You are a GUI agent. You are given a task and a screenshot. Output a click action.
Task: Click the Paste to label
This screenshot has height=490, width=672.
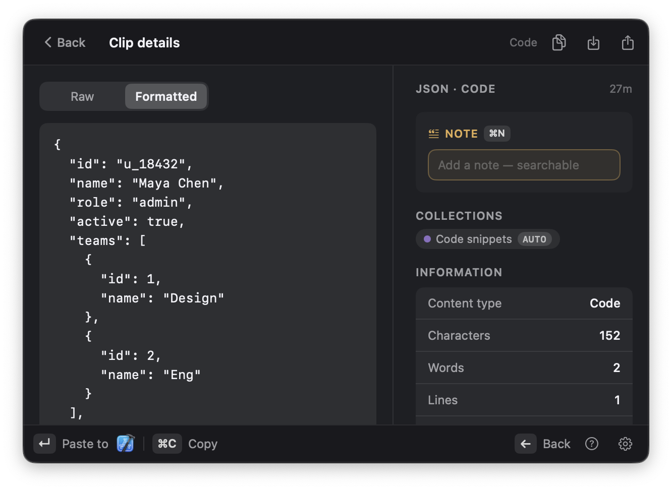pos(85,444)
